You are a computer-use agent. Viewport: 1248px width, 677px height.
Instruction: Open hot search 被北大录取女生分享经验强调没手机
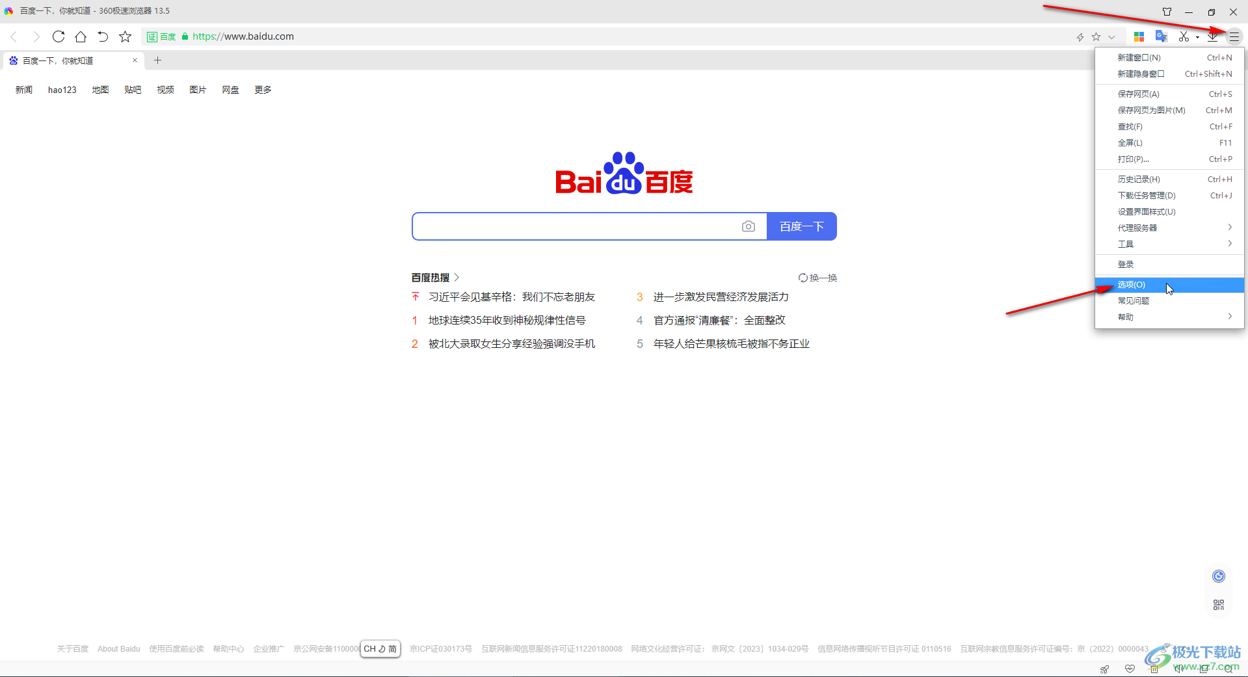click(512, 343)
